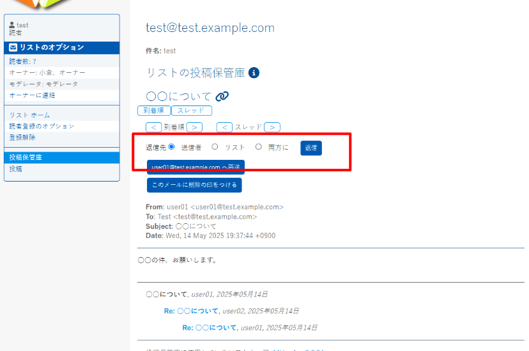This screenshot has width=529, height=351.
Task: Click the To: Test header line
Action: pyautogui.click(x=201, y=217)
